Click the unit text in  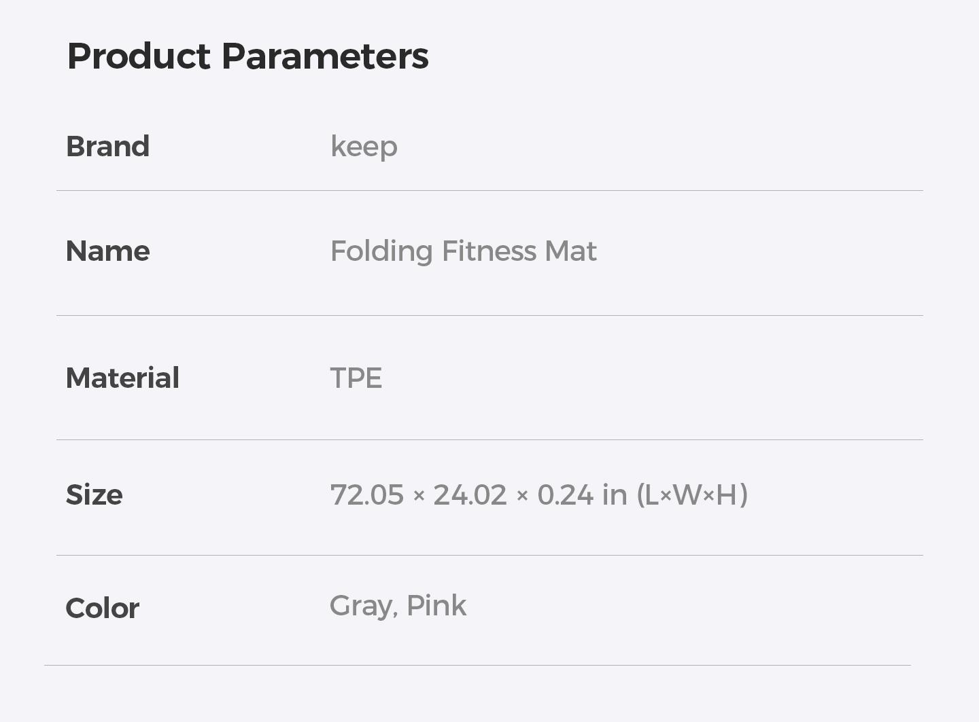pos(615,495)
